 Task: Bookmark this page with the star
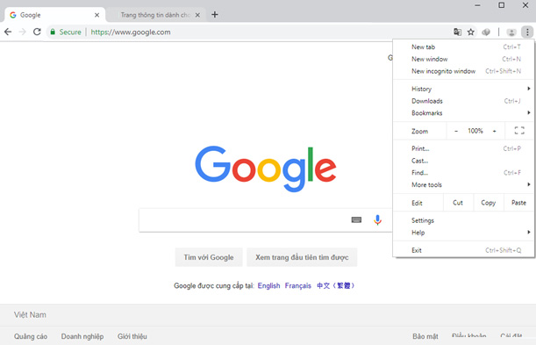471,32
